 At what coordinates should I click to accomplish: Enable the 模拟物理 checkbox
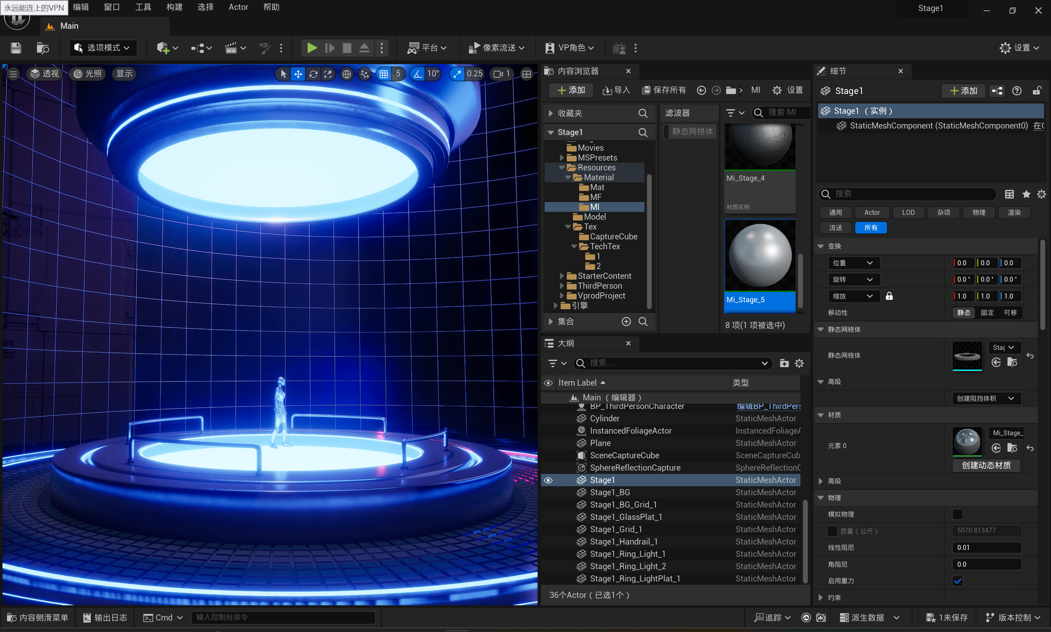[957, 514]
